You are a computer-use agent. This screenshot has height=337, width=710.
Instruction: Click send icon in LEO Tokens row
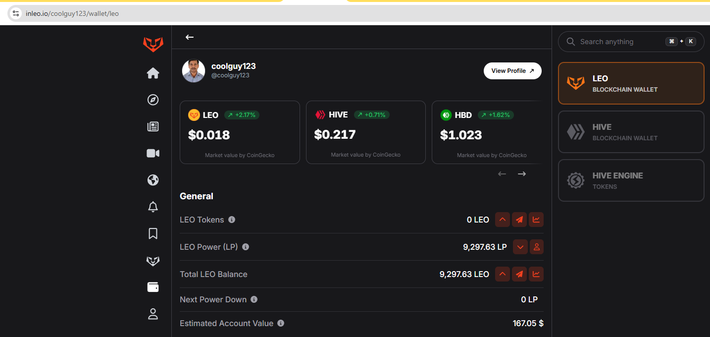(519, 220)
